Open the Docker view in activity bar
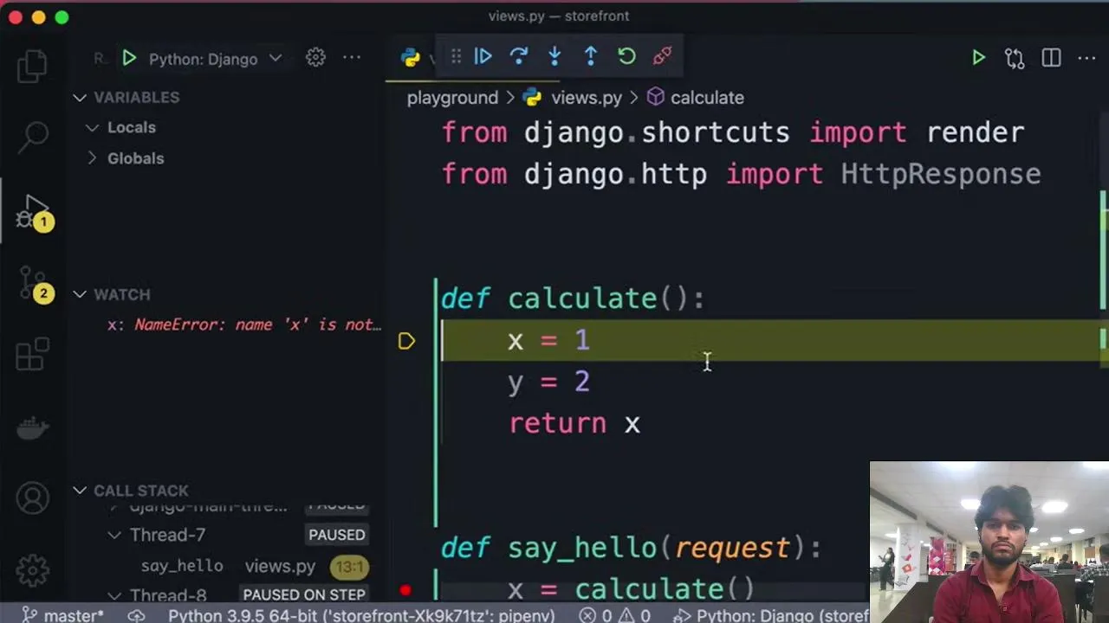Screen dimensions: 1109x623 33,427
